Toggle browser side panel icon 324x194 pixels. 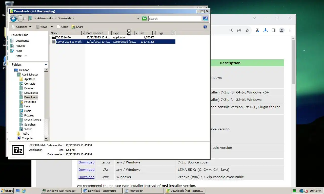[273, 30]
